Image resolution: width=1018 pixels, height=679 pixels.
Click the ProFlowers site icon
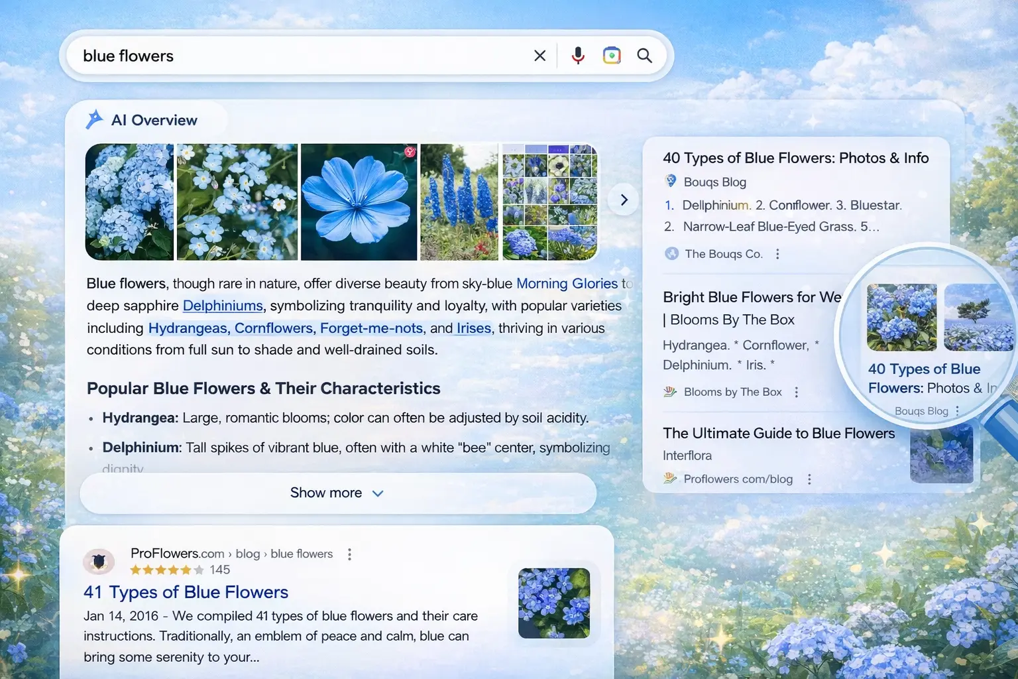99,562
